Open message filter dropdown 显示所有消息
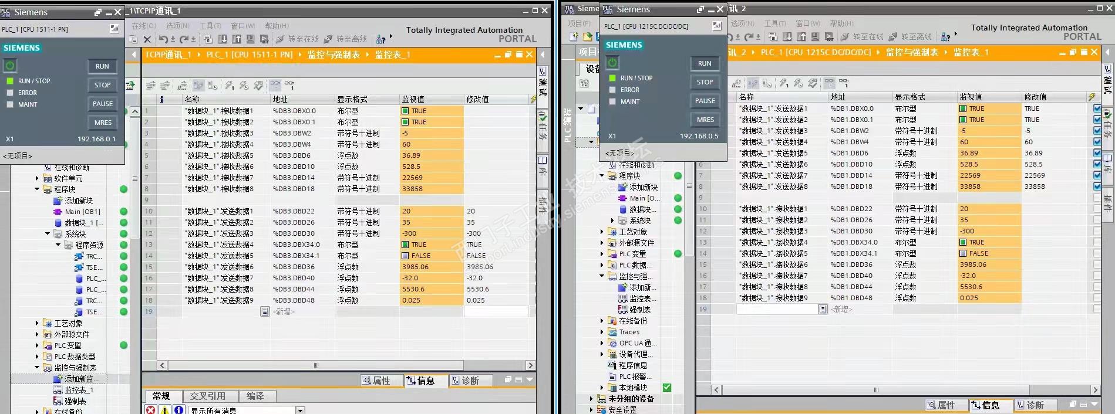The image size is (1115, 414). pos(300,410)
